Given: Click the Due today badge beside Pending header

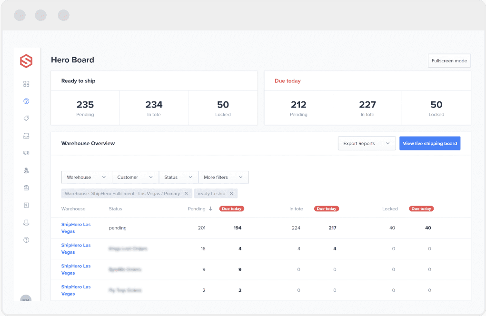Looking at the screenshot, I should click(231, 208).
